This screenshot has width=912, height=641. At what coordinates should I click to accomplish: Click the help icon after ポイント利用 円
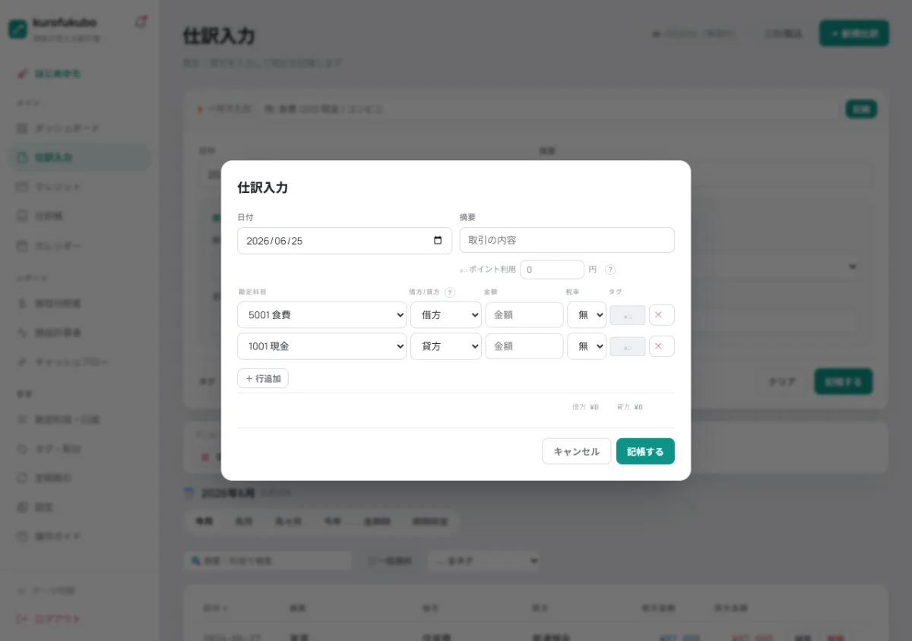(x=610, y=270)
